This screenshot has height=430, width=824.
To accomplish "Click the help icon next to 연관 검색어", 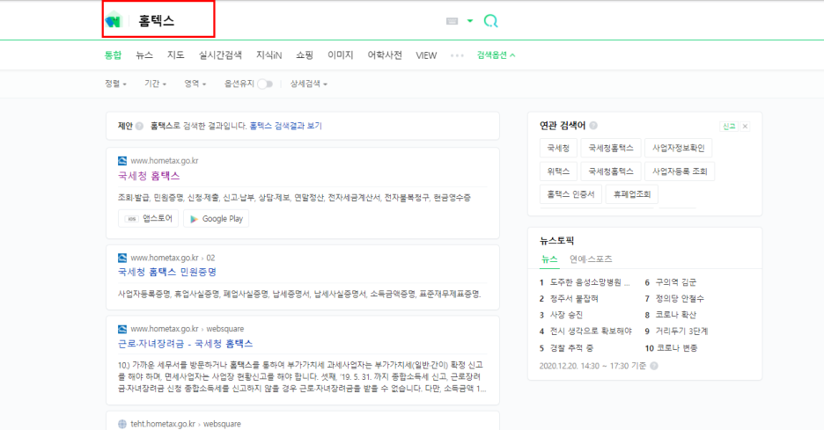I will (593, 126).
